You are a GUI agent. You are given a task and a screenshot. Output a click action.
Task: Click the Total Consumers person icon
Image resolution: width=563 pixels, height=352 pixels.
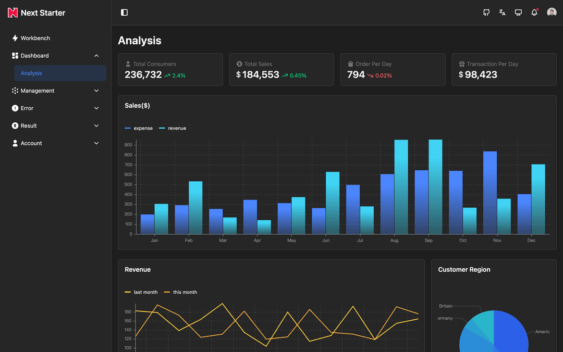[x=128, y=64]
